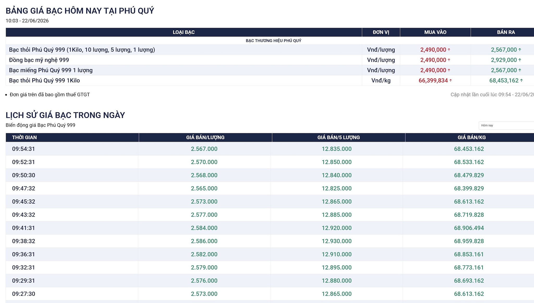Click buy-price arrow in Bạc thỏi 1Kilo, 10 lượng row
The image size is (534, 303).
point(449,50)
